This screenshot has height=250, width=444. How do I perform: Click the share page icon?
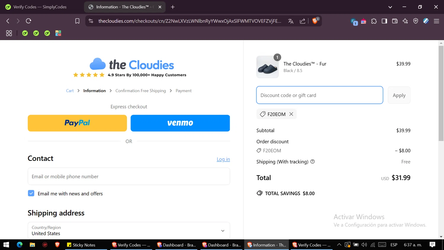click(x=303, y=21)
